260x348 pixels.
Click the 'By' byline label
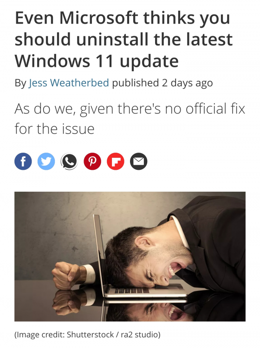point(20,83)
